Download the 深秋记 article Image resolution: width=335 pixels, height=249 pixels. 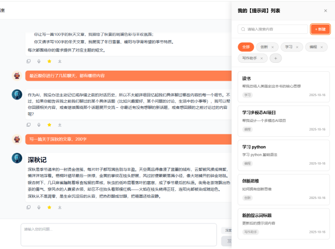click(60, 207)
